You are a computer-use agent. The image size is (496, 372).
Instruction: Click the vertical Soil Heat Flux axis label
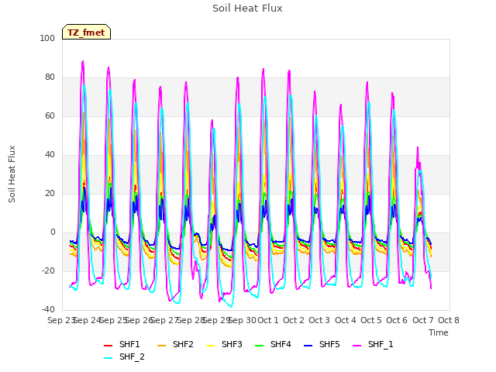pos(12,174)
